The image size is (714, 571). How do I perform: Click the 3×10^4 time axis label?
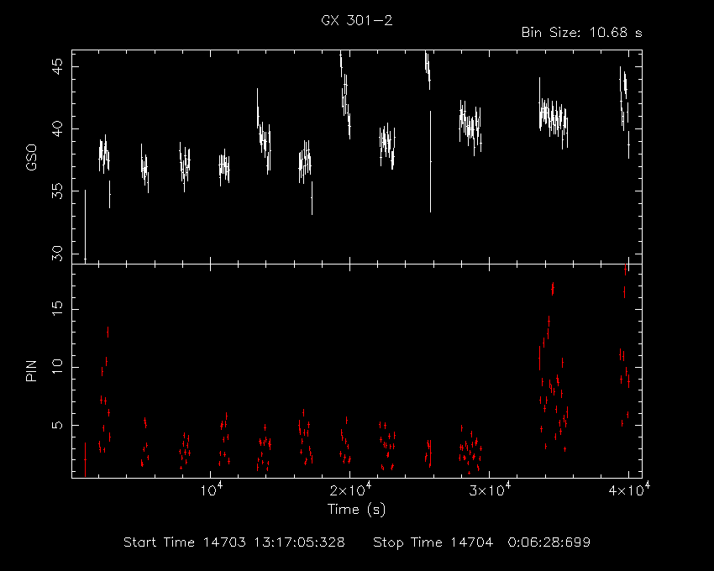pos(490,490)
